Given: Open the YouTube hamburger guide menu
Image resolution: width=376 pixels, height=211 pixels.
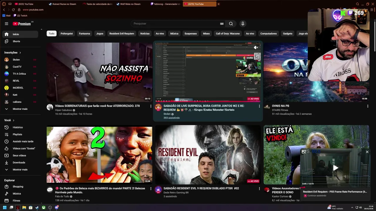Looking at the screenshot, I should coord(6,24).
